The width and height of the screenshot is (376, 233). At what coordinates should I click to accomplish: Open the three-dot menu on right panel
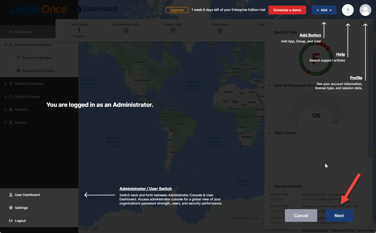click(x=269, y=23)
